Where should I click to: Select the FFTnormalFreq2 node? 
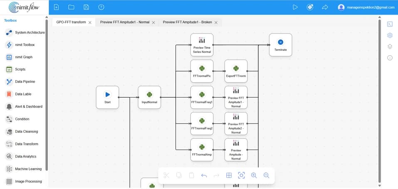(202, 123)
